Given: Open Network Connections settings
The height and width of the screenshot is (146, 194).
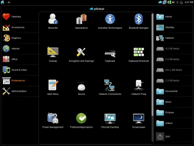Looking at the screenshot, I should (x=110, y=86).
